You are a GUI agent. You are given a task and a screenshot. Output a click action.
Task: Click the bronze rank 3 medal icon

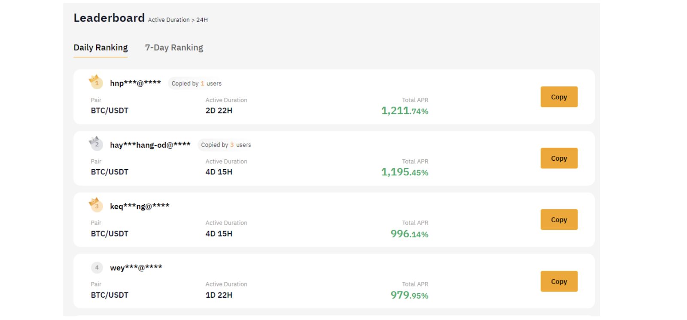point(96,205)
